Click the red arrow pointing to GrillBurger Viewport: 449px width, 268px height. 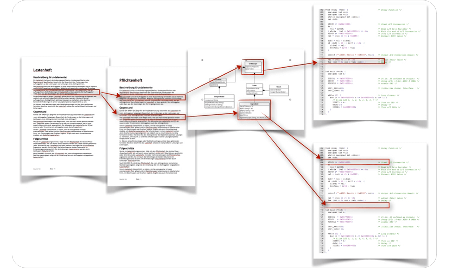tap(238, 67)
